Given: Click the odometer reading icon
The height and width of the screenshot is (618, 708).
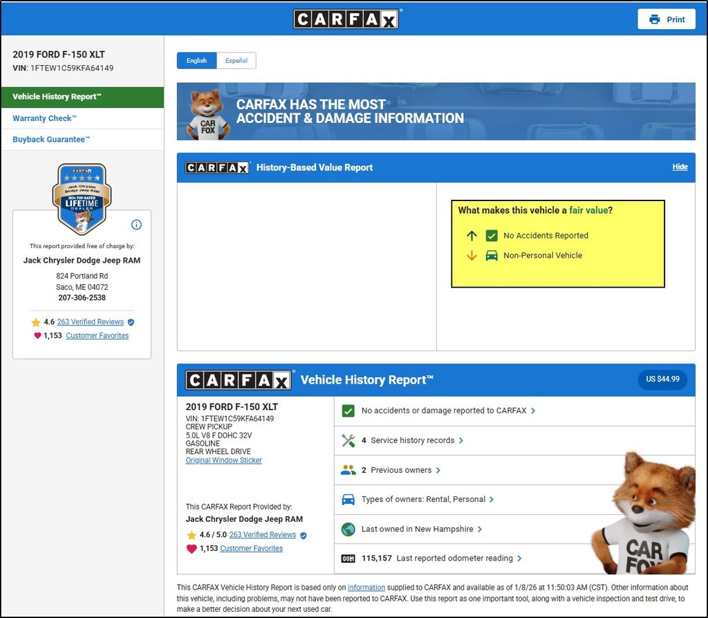Looking at the screenshot, I should [x=348, y=559].
